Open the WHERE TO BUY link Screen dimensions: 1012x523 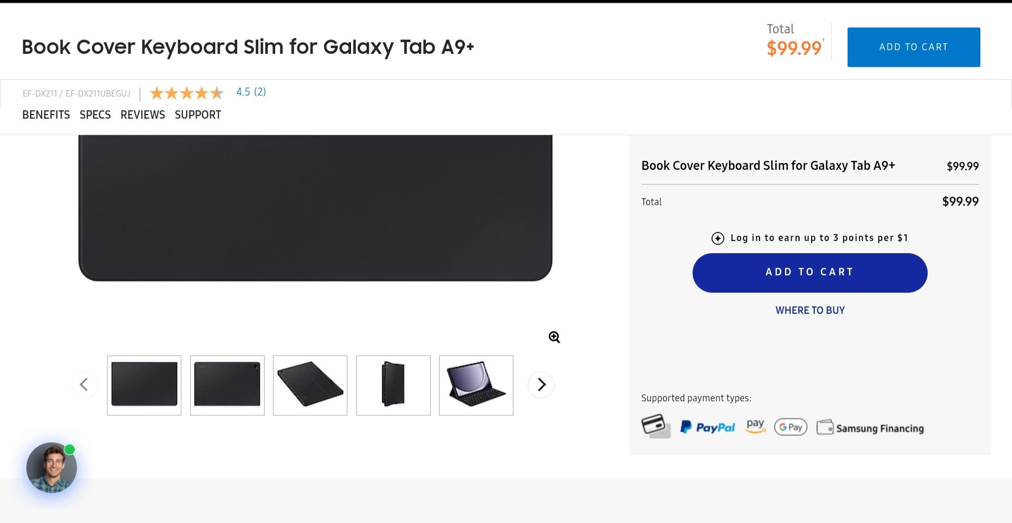point(810,311)
